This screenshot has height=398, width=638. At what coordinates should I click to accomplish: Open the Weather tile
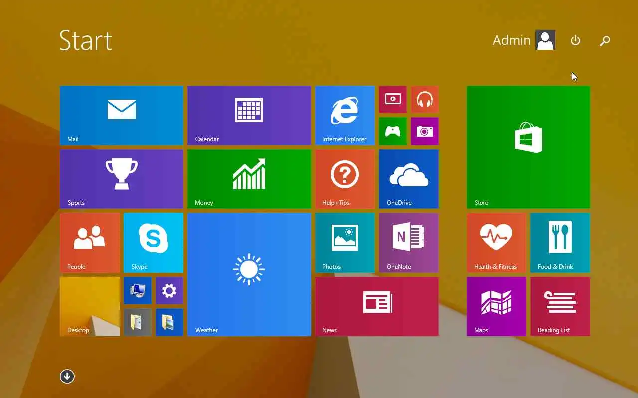[x=249, y=275]
